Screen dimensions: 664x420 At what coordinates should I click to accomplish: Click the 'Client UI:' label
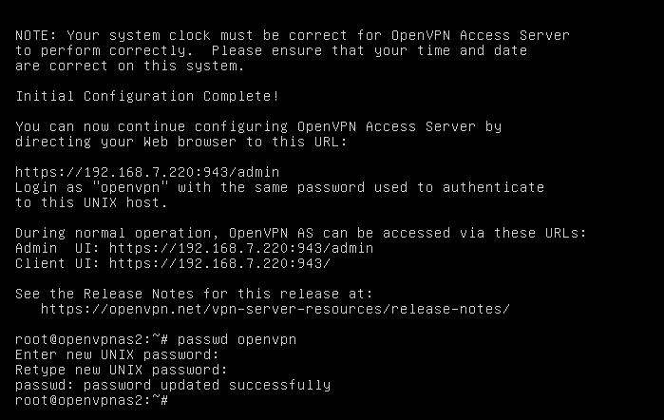click(58, 263)
